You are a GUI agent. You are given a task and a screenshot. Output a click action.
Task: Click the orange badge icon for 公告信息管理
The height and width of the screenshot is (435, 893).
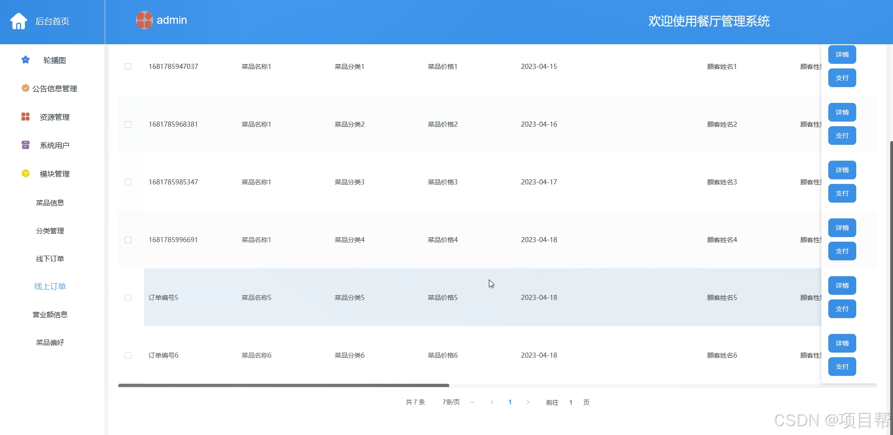point(26,88)
